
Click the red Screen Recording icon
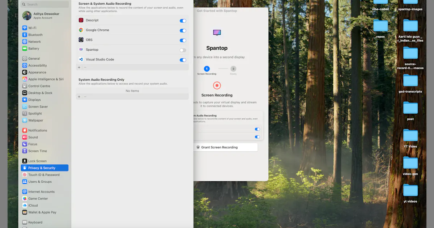click(217, 86)
